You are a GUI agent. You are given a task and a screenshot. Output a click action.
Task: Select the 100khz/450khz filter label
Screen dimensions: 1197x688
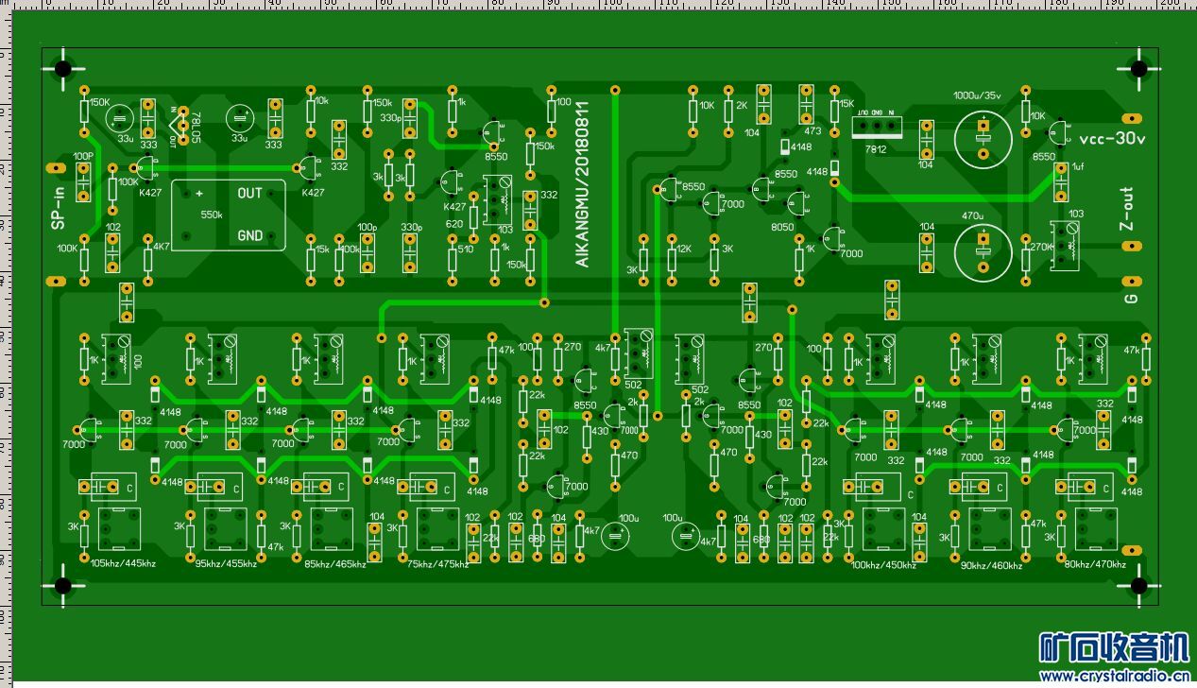883,565
